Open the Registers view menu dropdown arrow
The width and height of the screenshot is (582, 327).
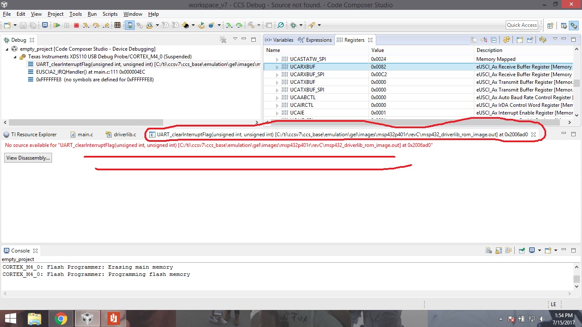click(x=555, y=39)
